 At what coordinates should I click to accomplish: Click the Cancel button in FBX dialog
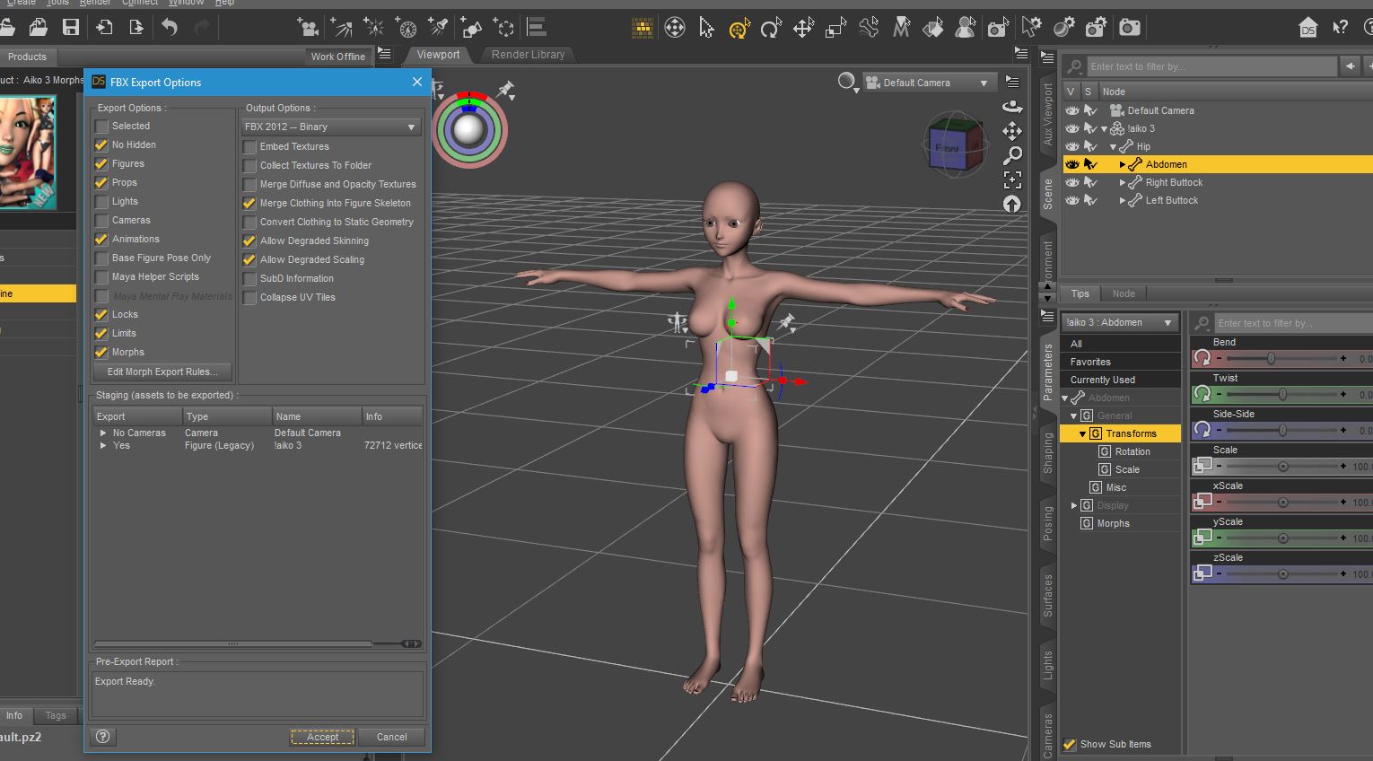click(392, 737)
